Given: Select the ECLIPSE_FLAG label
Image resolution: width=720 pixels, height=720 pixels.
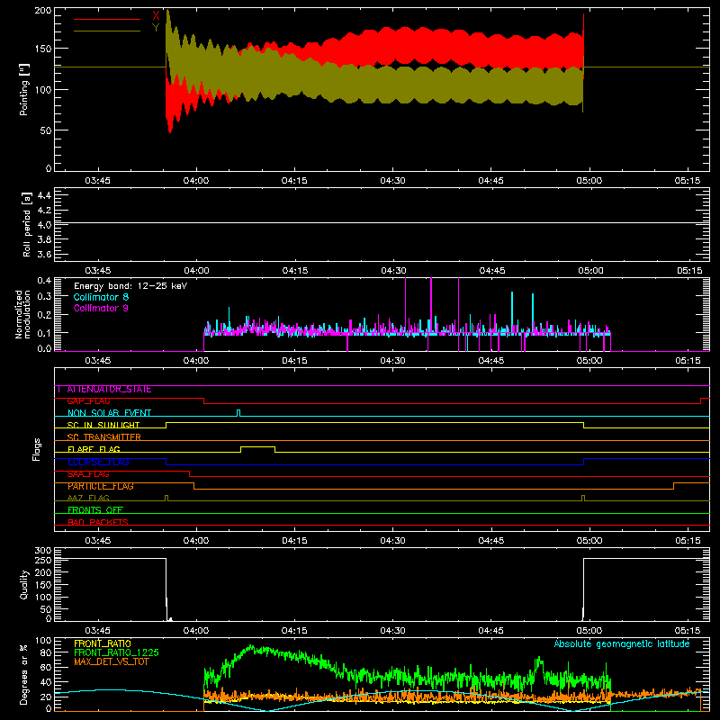Looking at the screenshot, I should point(98,462).
